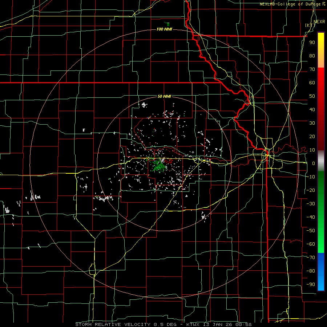The image size is (327, 327).
Task: Click the 60 value on velocity scale
Action: click(x=312, y=82)
